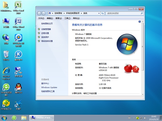
Task: Launch Tencent QQ shortcut
Action: point(18,88)
